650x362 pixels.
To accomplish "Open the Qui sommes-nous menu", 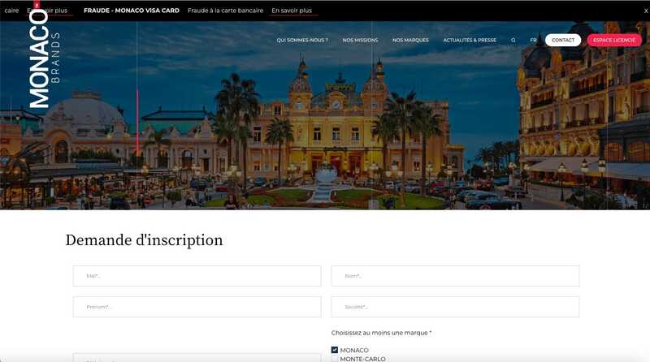I will coord(302,40).
